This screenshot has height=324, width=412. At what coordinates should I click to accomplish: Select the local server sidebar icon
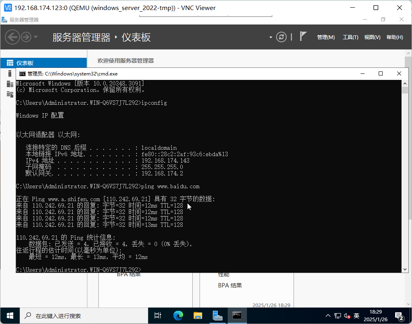[10, 73]
